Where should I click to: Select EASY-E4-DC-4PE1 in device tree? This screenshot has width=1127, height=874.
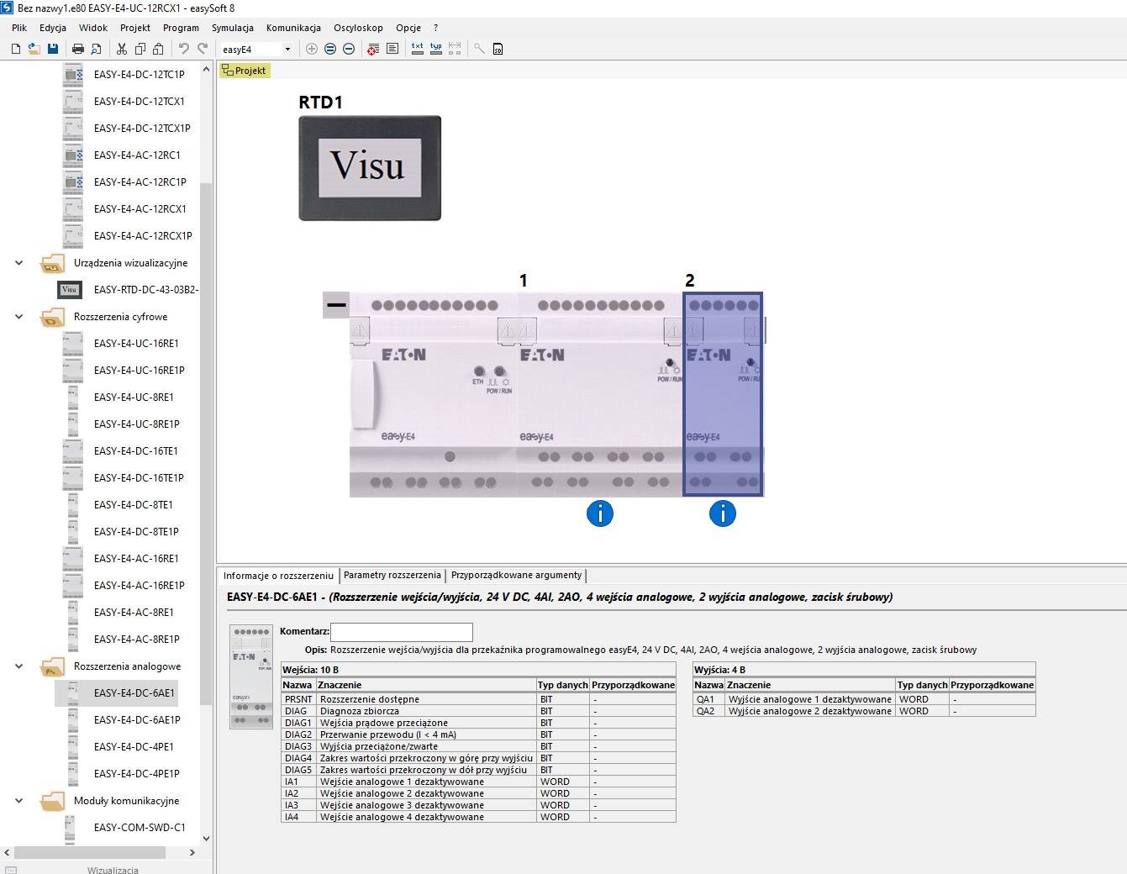click(x=134, y=747)
